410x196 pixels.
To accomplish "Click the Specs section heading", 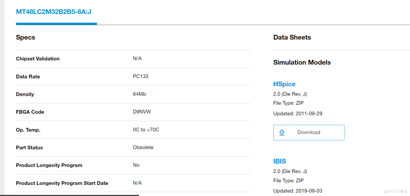I will 26,37.
